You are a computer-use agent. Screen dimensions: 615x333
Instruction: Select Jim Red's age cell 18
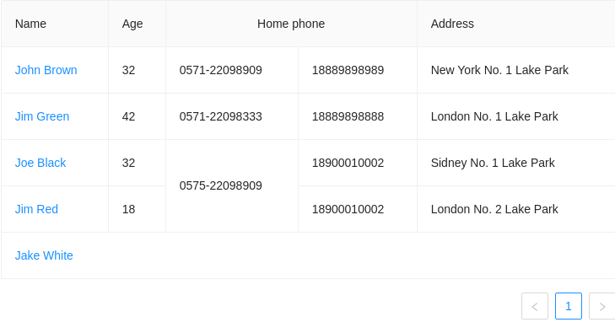click(138, 209)
